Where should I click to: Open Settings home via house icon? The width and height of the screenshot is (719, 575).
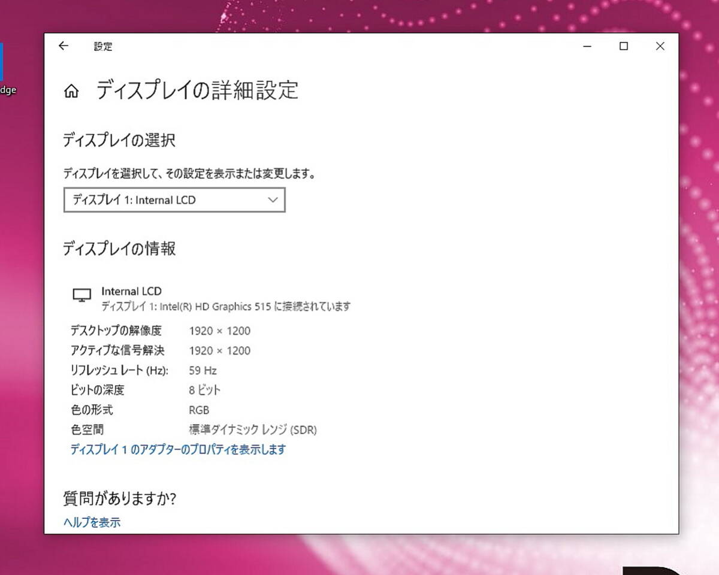pos(71,92)
